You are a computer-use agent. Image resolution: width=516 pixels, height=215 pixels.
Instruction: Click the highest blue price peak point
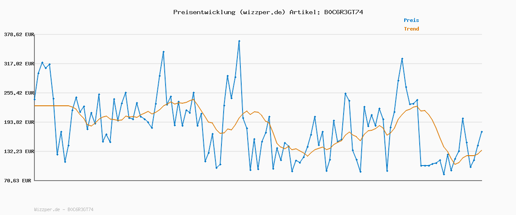coord(239,41)
